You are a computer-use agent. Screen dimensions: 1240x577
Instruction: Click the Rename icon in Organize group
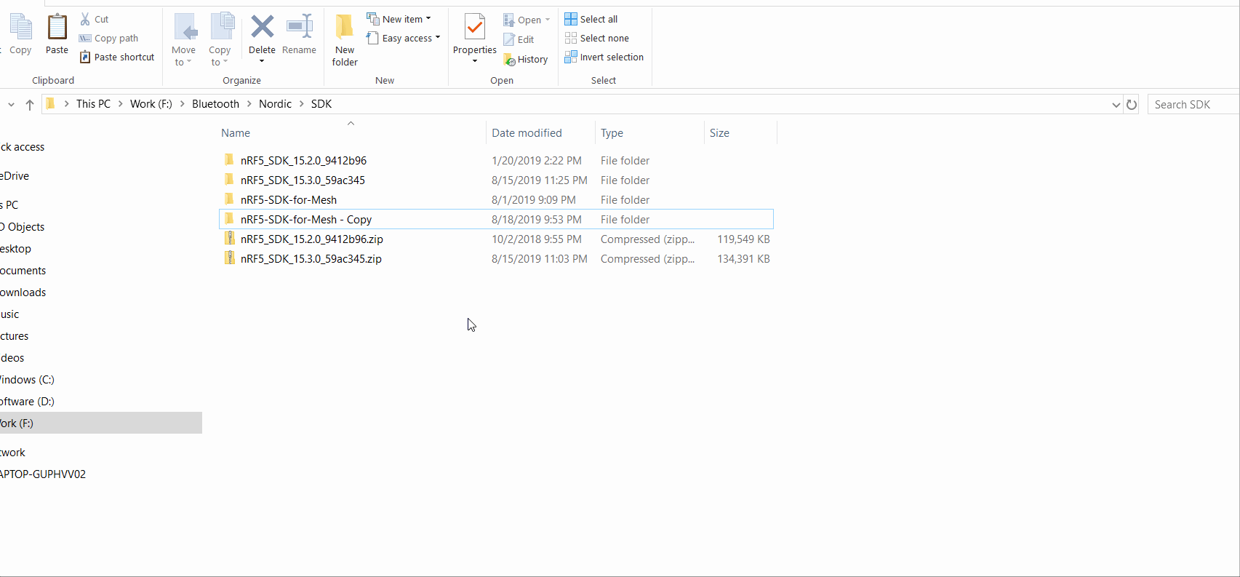click(299, 29)
